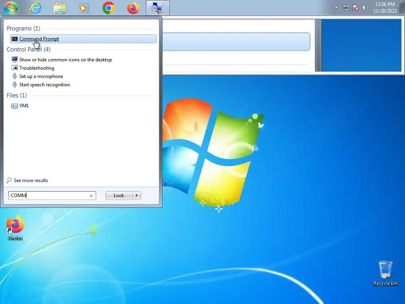Launch Internet Explorer from taskbar

pos(35,8)
